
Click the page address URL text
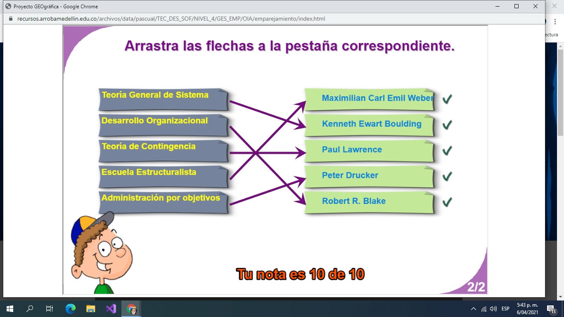point(171,19)
